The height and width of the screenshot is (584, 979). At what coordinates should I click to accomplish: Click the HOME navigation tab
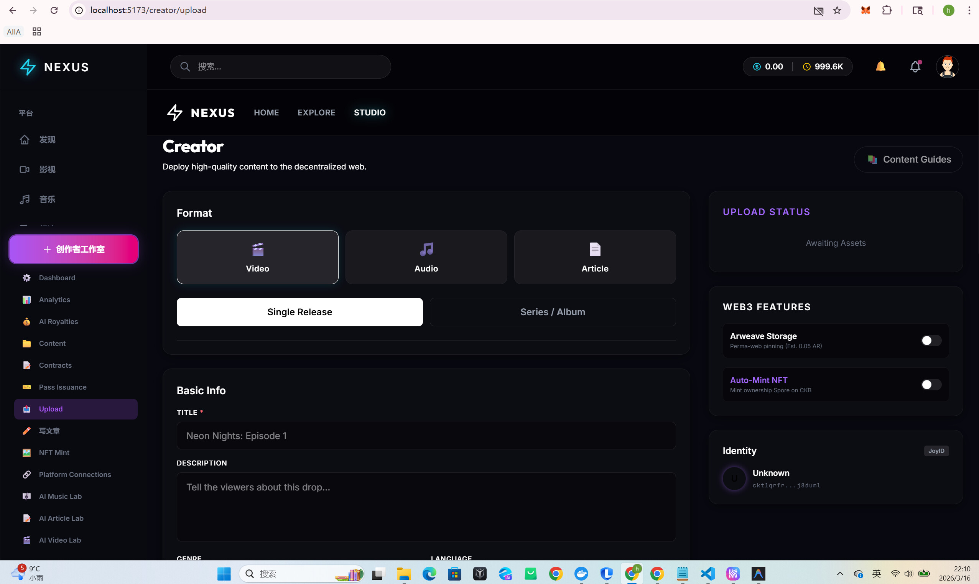pyautogui.click(x=267, y=113)
